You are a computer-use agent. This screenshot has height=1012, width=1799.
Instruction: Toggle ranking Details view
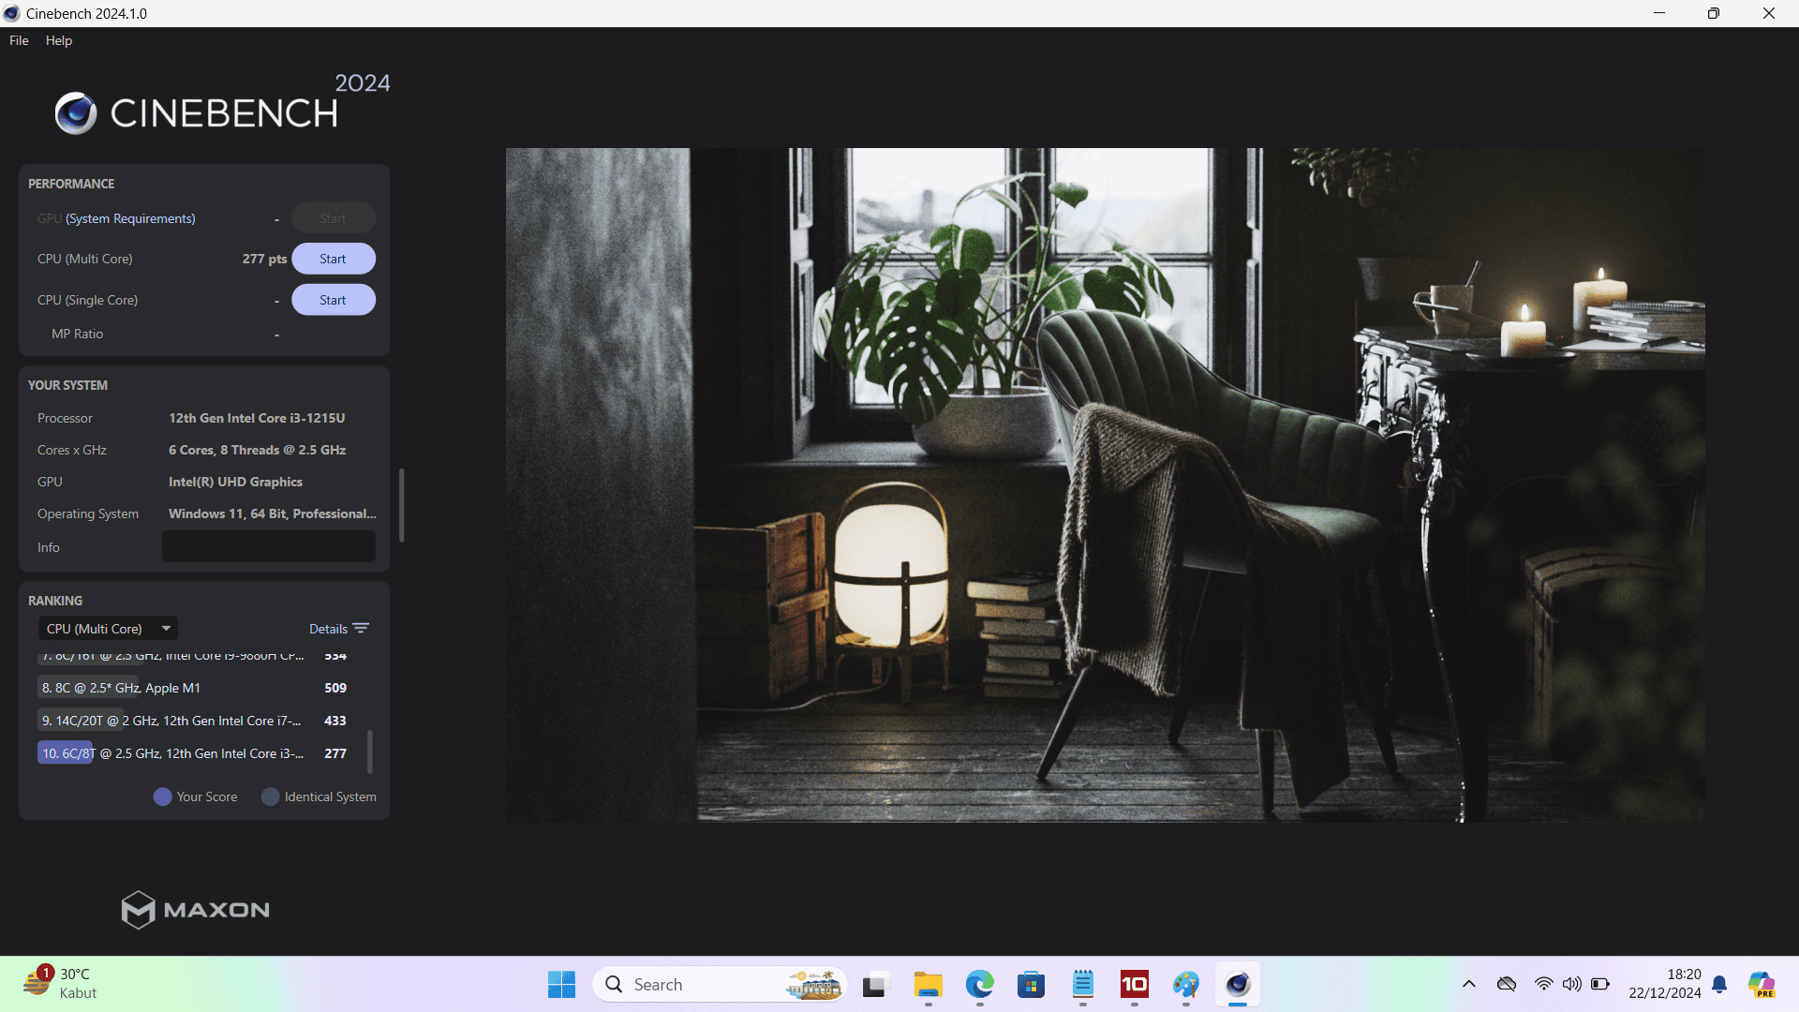pyautogui.click(x=338, y=629)
